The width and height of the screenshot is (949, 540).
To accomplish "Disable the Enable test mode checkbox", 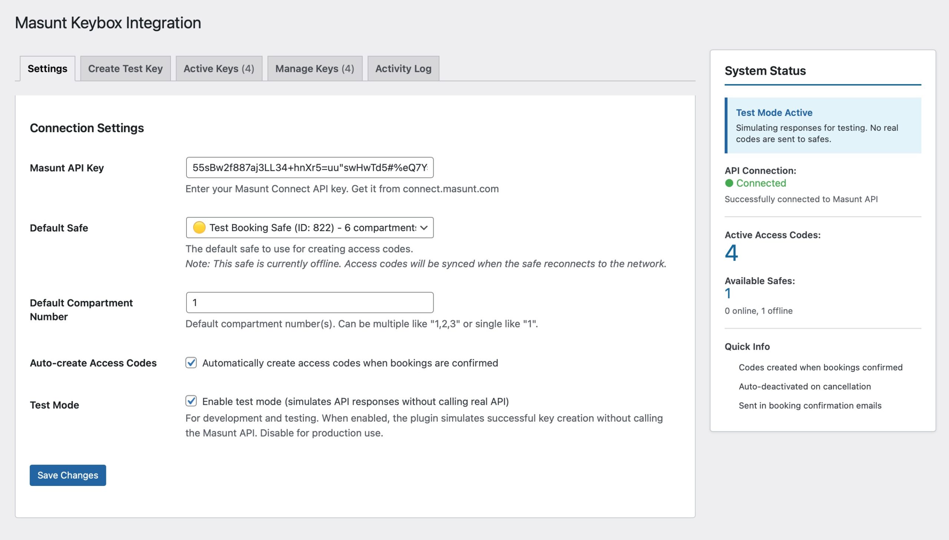I will coord(191,401).
